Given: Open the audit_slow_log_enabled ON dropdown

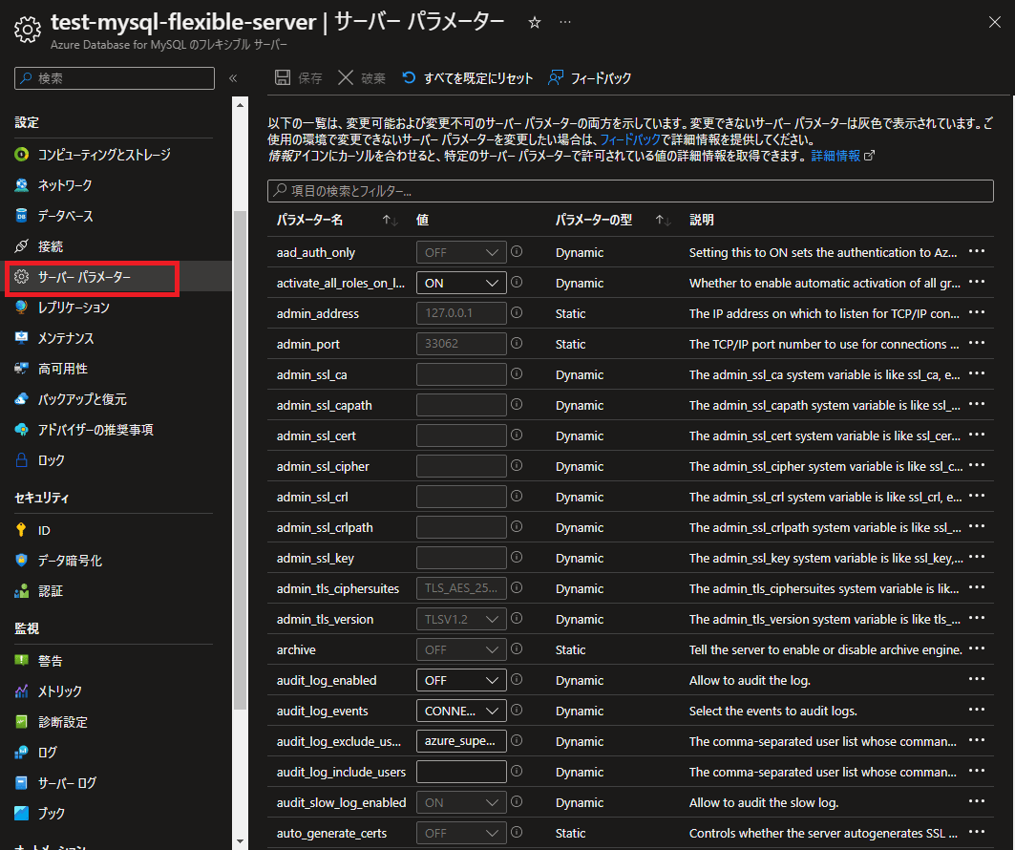Looking at the screenshot, I should [x=461, y=803].
